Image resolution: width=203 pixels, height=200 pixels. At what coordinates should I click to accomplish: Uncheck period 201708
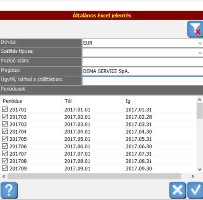[x=5, y=161]
